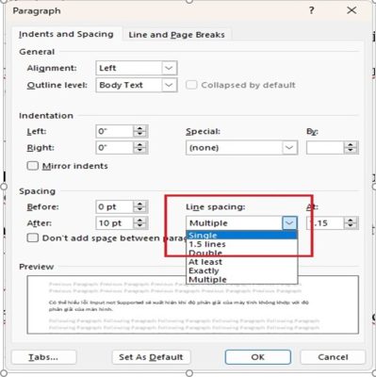Click the Help question mark icon

(x=311, y=10)
